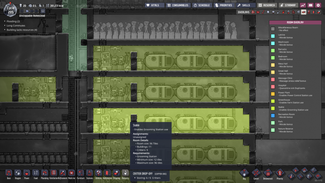Viewport: 325px width, 183px height.
Task: Pause the game simulation
Action: (x=22, y=11)
